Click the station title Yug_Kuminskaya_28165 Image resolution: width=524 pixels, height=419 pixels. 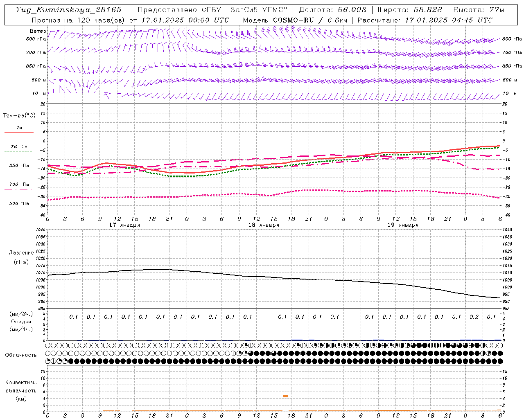pyautogui.click(x=69, y=10)
